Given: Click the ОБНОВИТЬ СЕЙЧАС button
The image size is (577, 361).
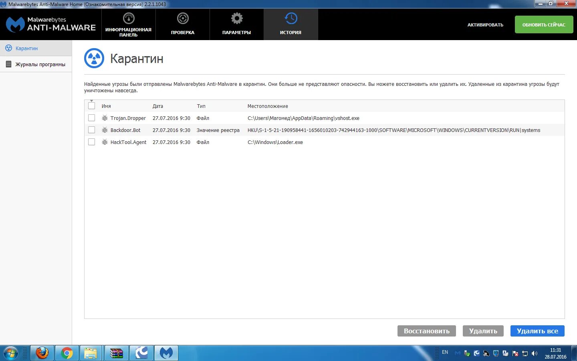Looking at the screenshot, I should coord(544,24).
